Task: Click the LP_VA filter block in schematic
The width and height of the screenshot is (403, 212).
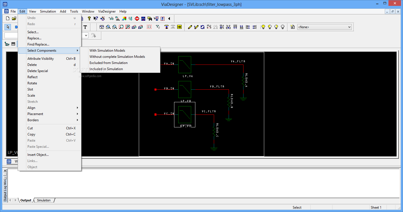Action: pos(185,65)
